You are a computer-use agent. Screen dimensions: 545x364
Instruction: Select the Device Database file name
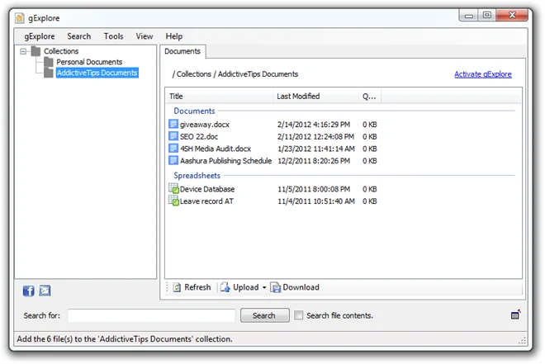(207, 189)
